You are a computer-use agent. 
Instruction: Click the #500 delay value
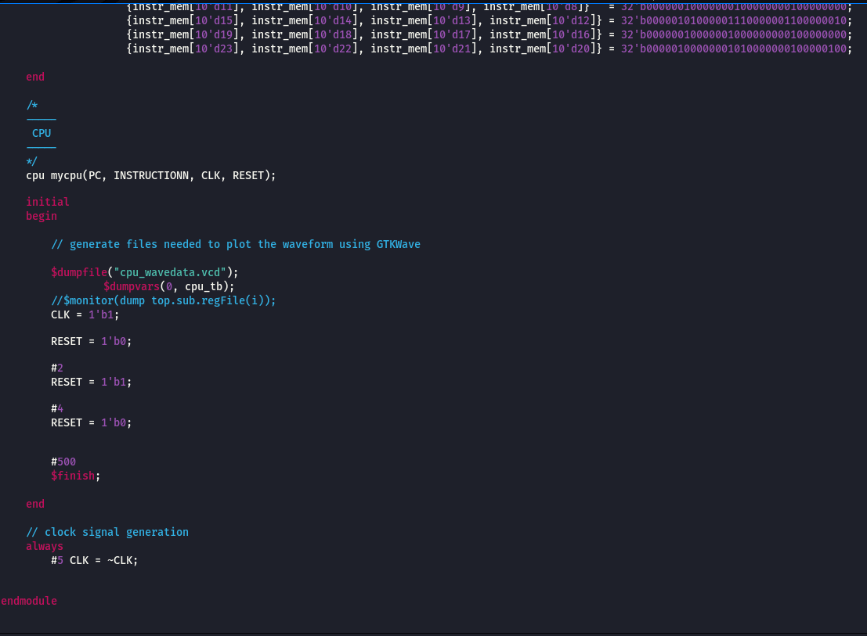click(63, 462)
